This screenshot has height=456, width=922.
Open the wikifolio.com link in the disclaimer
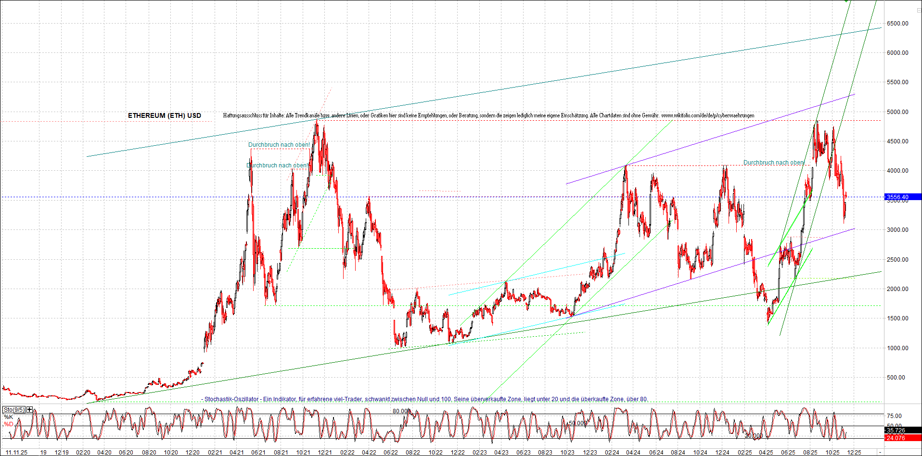[x=707, y=115]
